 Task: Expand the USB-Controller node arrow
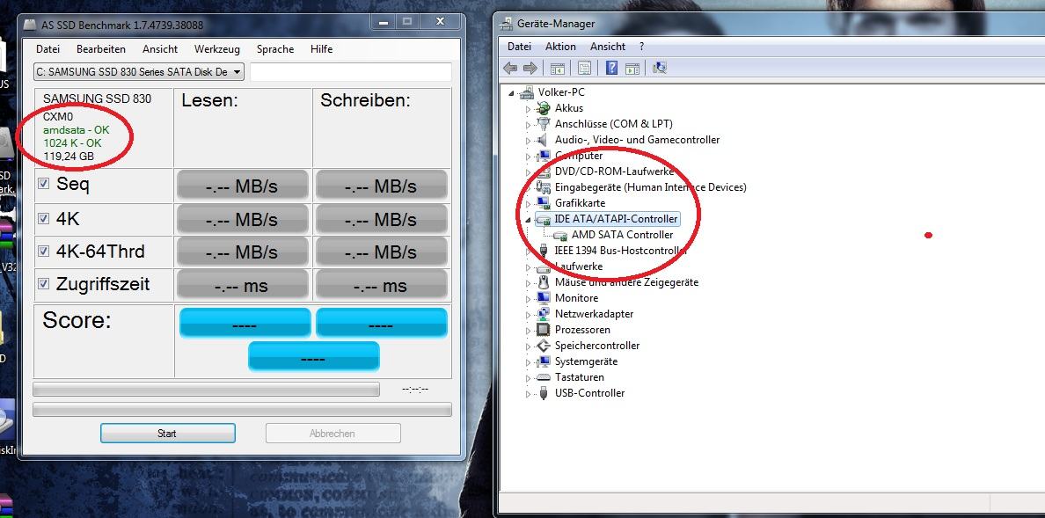pyautogui.click(x=528, y=393)
